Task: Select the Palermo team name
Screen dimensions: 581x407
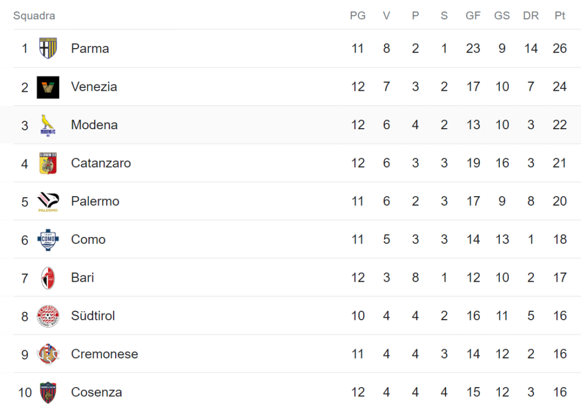Action: pos(95,201)
